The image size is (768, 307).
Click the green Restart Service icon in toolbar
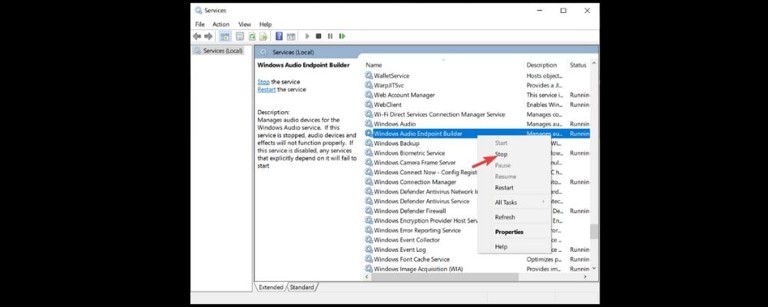click(342, 36)
